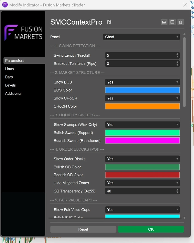Click the magenta Bearish Sweep (Resistance) swatch
This screenshot has height=243, width=194.
(142, 141)
